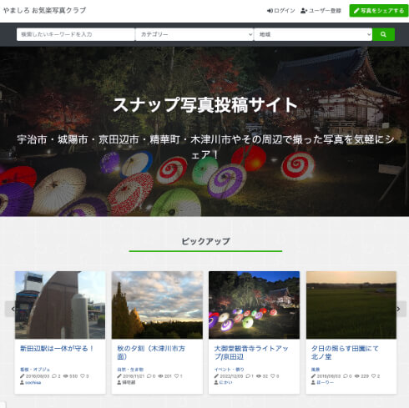Image resolution: width=409 pixels, height=408 pixels.
Task: Click pencil date icon on 秋の夕刻 card
Action: [119, 376]
